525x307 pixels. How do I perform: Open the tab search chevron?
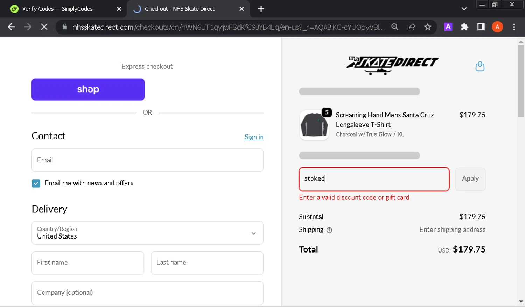[x=464, y=9]
